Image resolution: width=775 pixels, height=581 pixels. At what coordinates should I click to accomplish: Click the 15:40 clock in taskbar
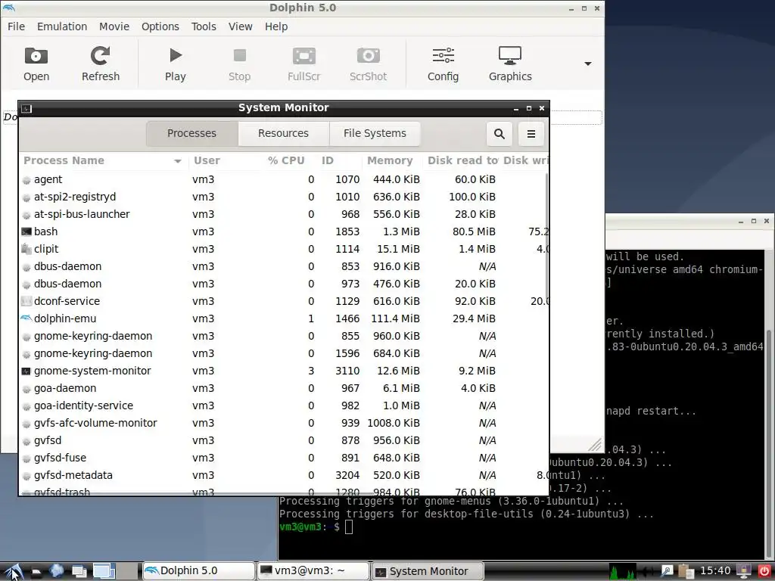715,571
